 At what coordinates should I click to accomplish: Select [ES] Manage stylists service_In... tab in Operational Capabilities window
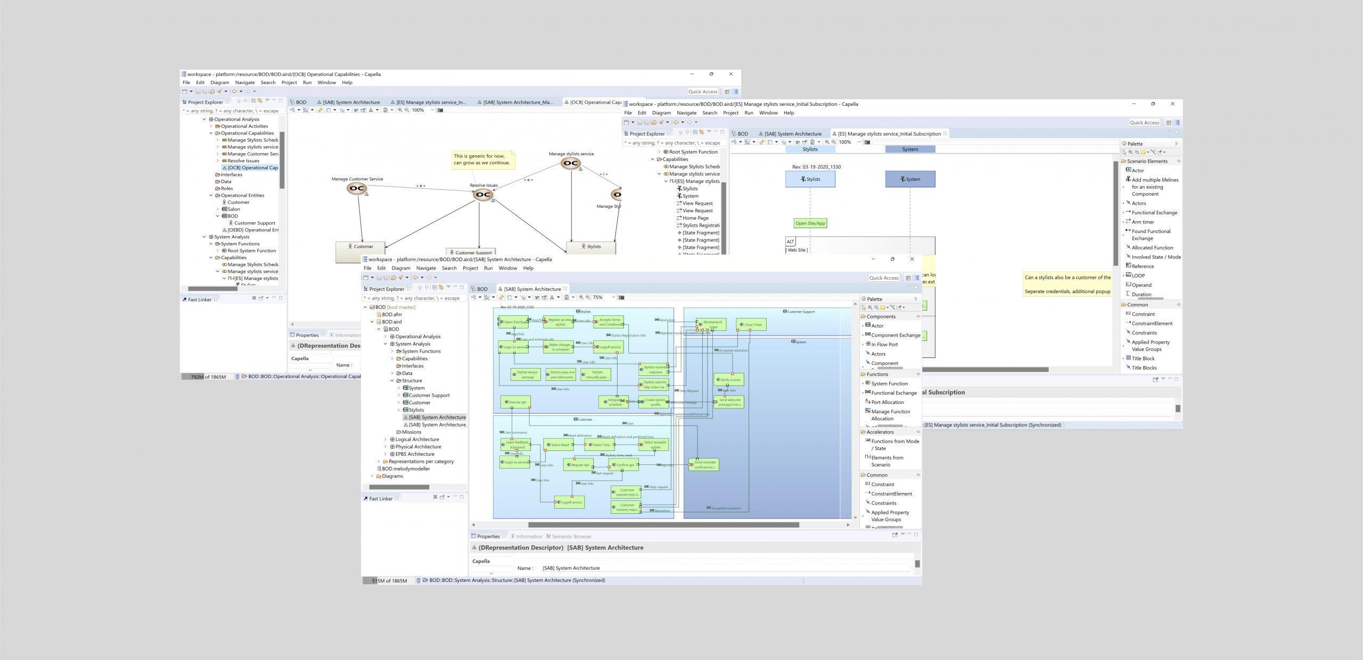(428, 102)
